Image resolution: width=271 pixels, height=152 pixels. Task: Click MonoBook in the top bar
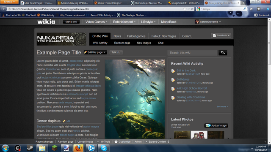[169, 22]
